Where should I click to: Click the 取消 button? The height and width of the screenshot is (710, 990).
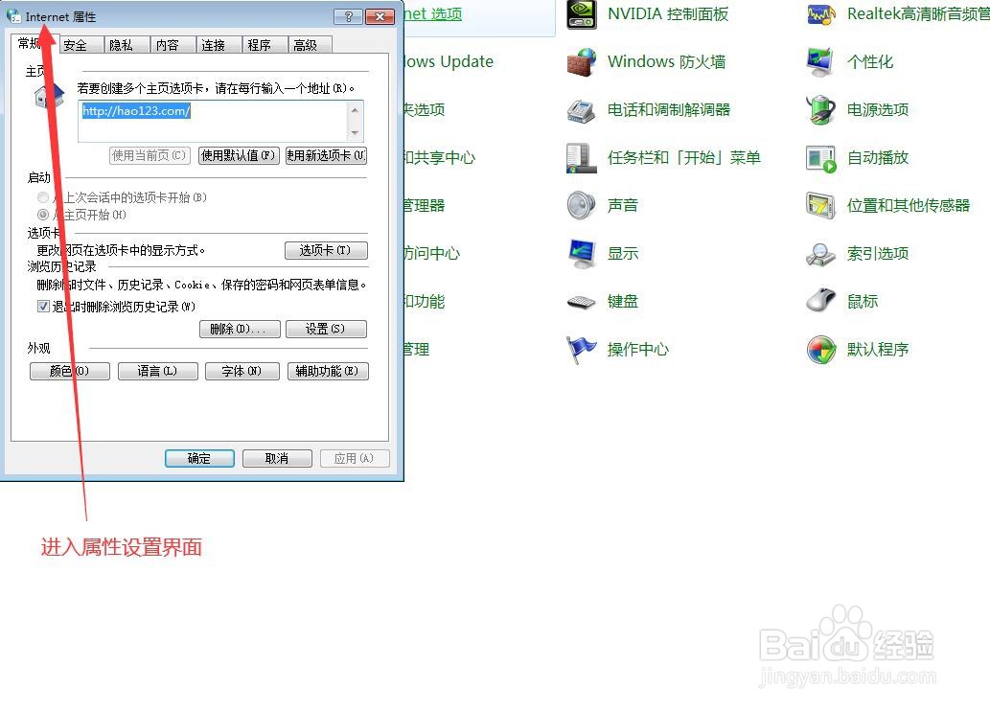277,459
